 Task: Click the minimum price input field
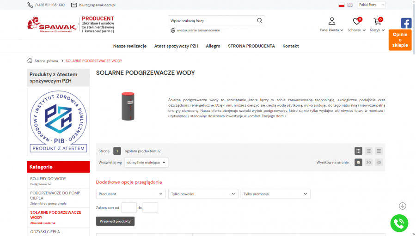(x=129, y=208)
